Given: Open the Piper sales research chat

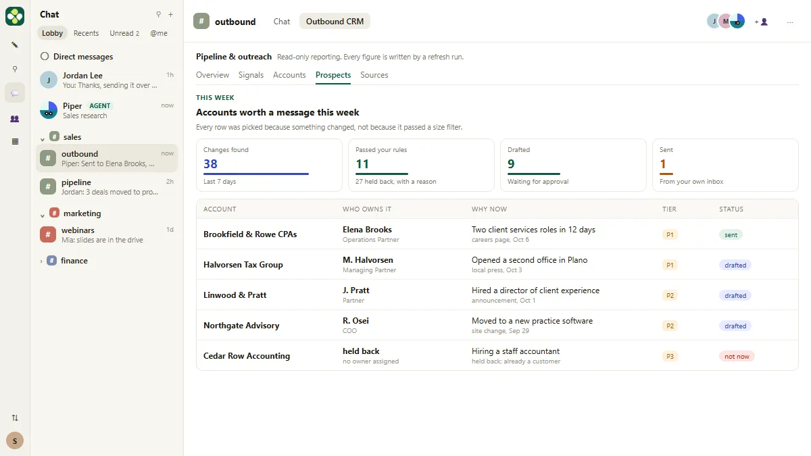Looking at the screenshot, I should click(107, 110).
